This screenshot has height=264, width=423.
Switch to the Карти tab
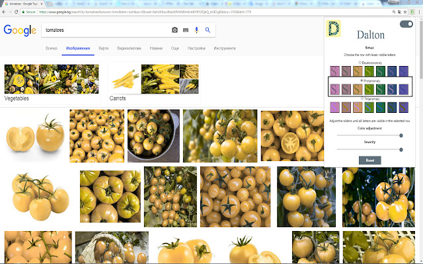[x=104, y=49]
